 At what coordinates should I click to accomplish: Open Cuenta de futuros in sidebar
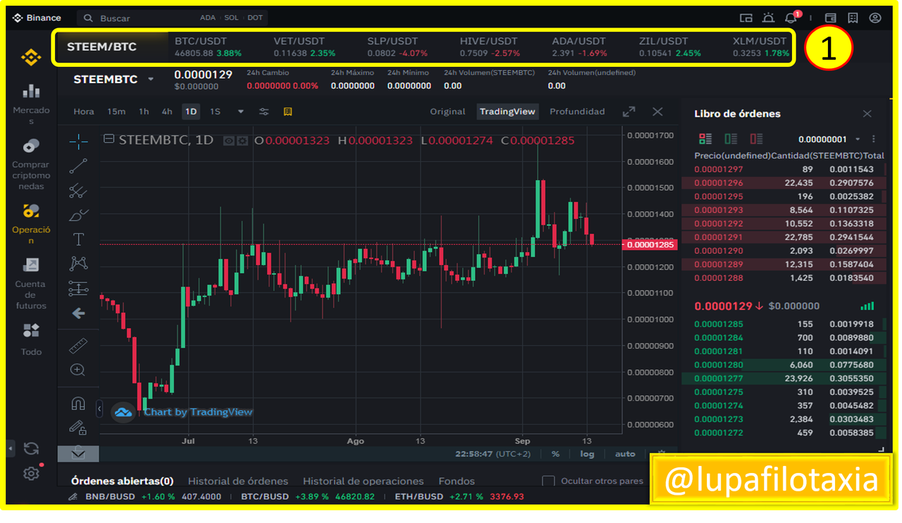31,284
